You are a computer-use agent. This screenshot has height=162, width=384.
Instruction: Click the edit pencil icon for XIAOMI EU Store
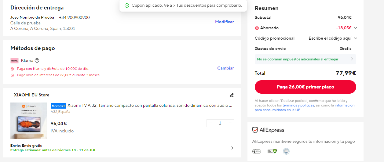click(x=232, y=95)
